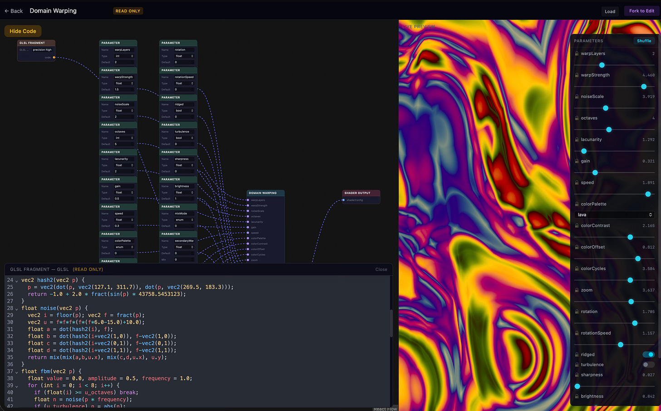Screen dimensions: 661x411
Task: Click the code editor vertical scrollbar
Action: (x=391, y=323)
